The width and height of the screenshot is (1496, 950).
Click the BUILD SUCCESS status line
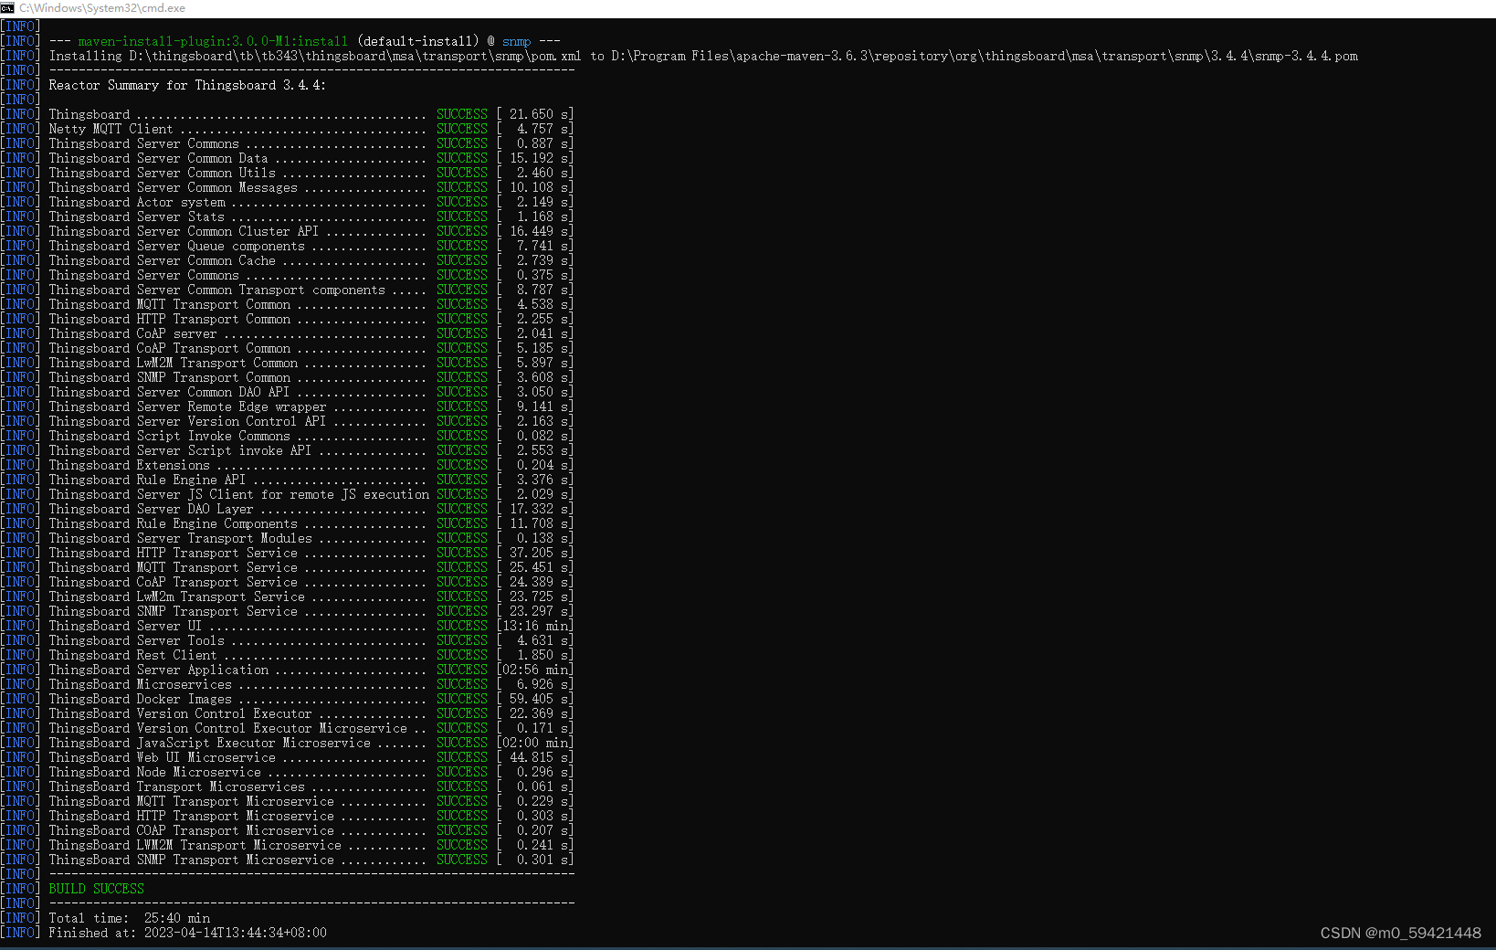(x=95, y=888)
